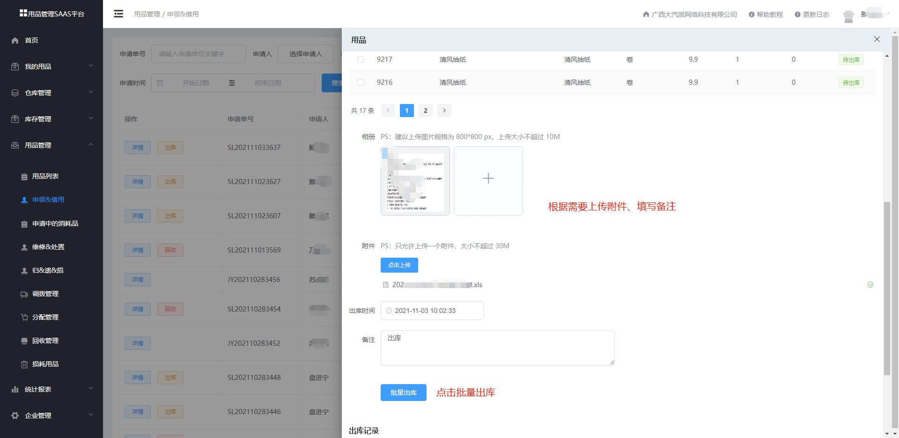The height and width of the screenshot is (438, 899).
Task: Click 回收 for order SL202111013569
Action: 170,250
